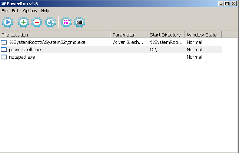Open the File menu
The height and width of the screenshot is (153, 239).
click(x=4, y=11)
